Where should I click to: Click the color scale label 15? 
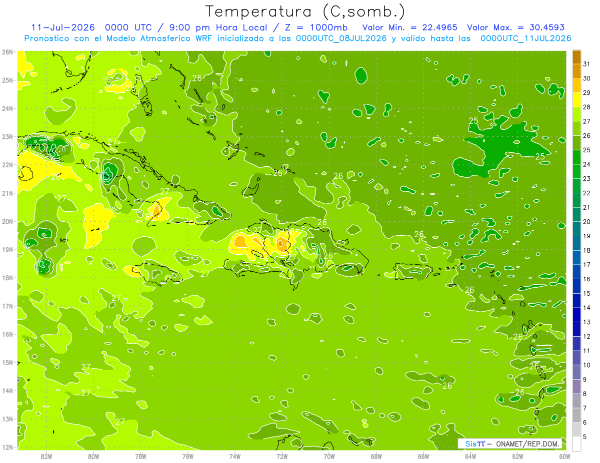click(x=587, y=294)
